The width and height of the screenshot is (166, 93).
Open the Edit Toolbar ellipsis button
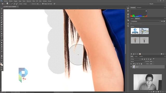coord(2,60)
